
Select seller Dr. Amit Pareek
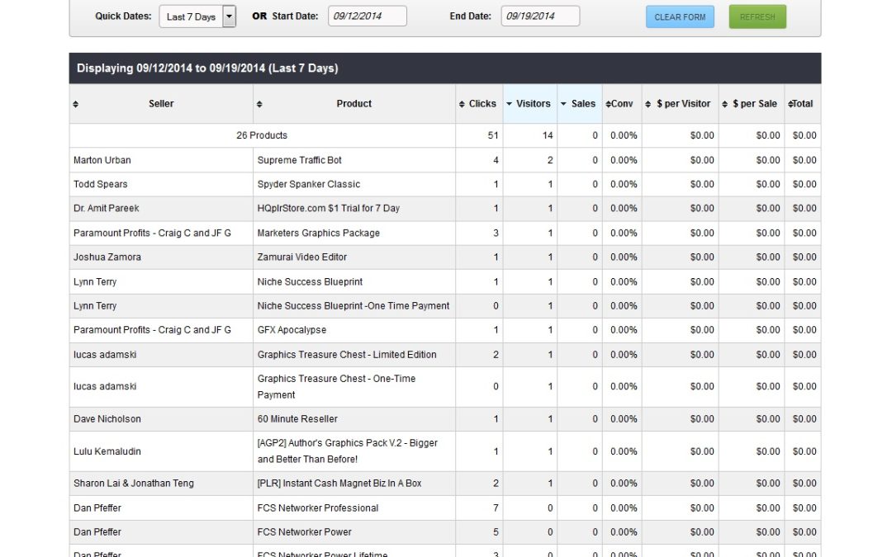click(106, 208)
